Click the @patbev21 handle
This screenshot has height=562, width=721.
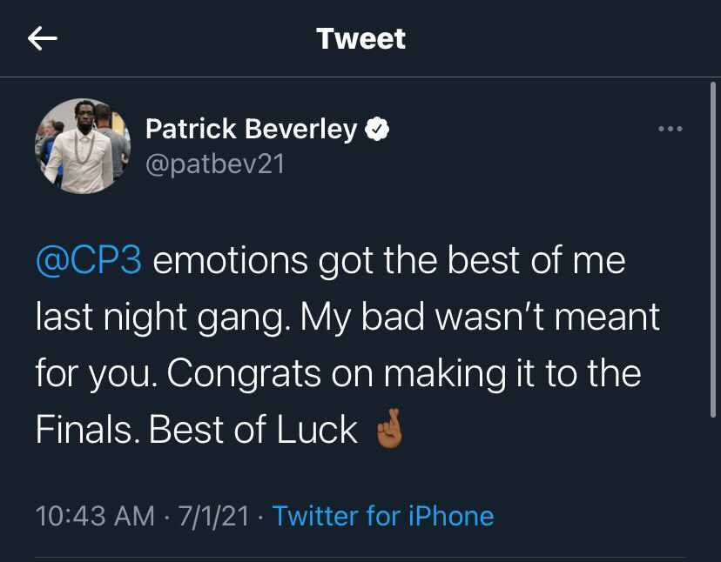pyautogui.click(x=214, y=164)
